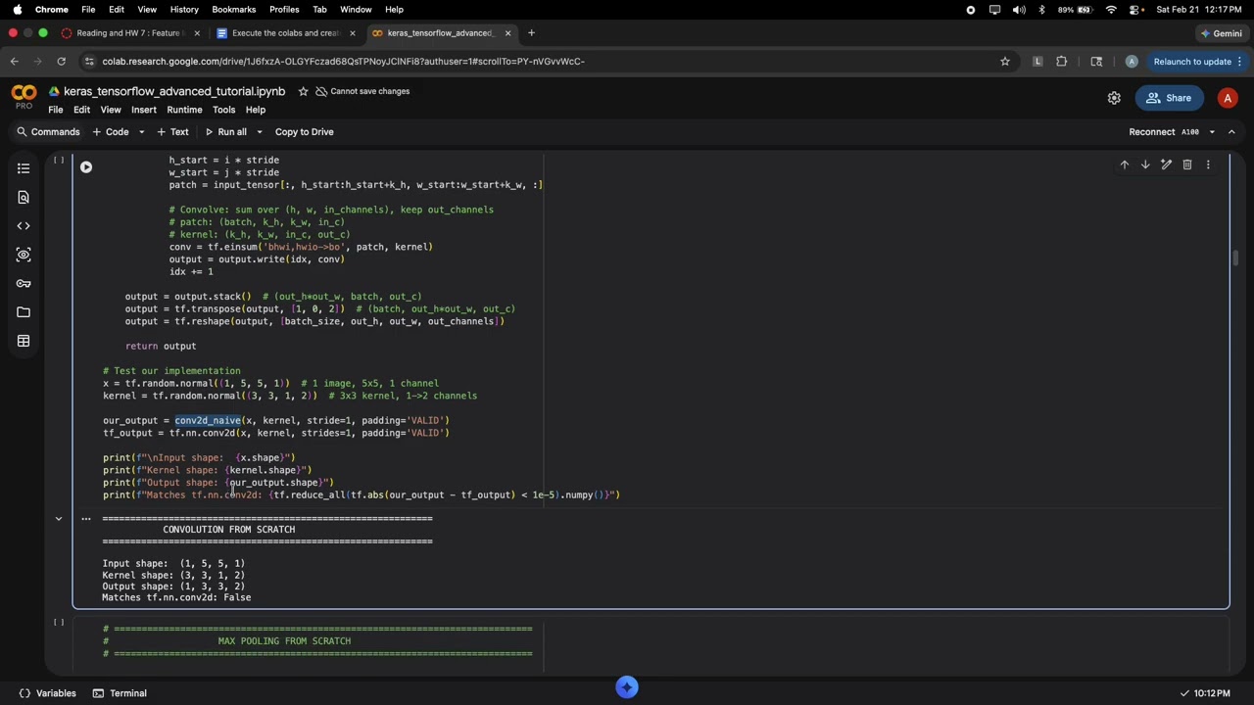The height and width of the screenshot is (705, 1254).
Task: Open the macOS Control Center icon
Action: click(x=1134, y=10)
